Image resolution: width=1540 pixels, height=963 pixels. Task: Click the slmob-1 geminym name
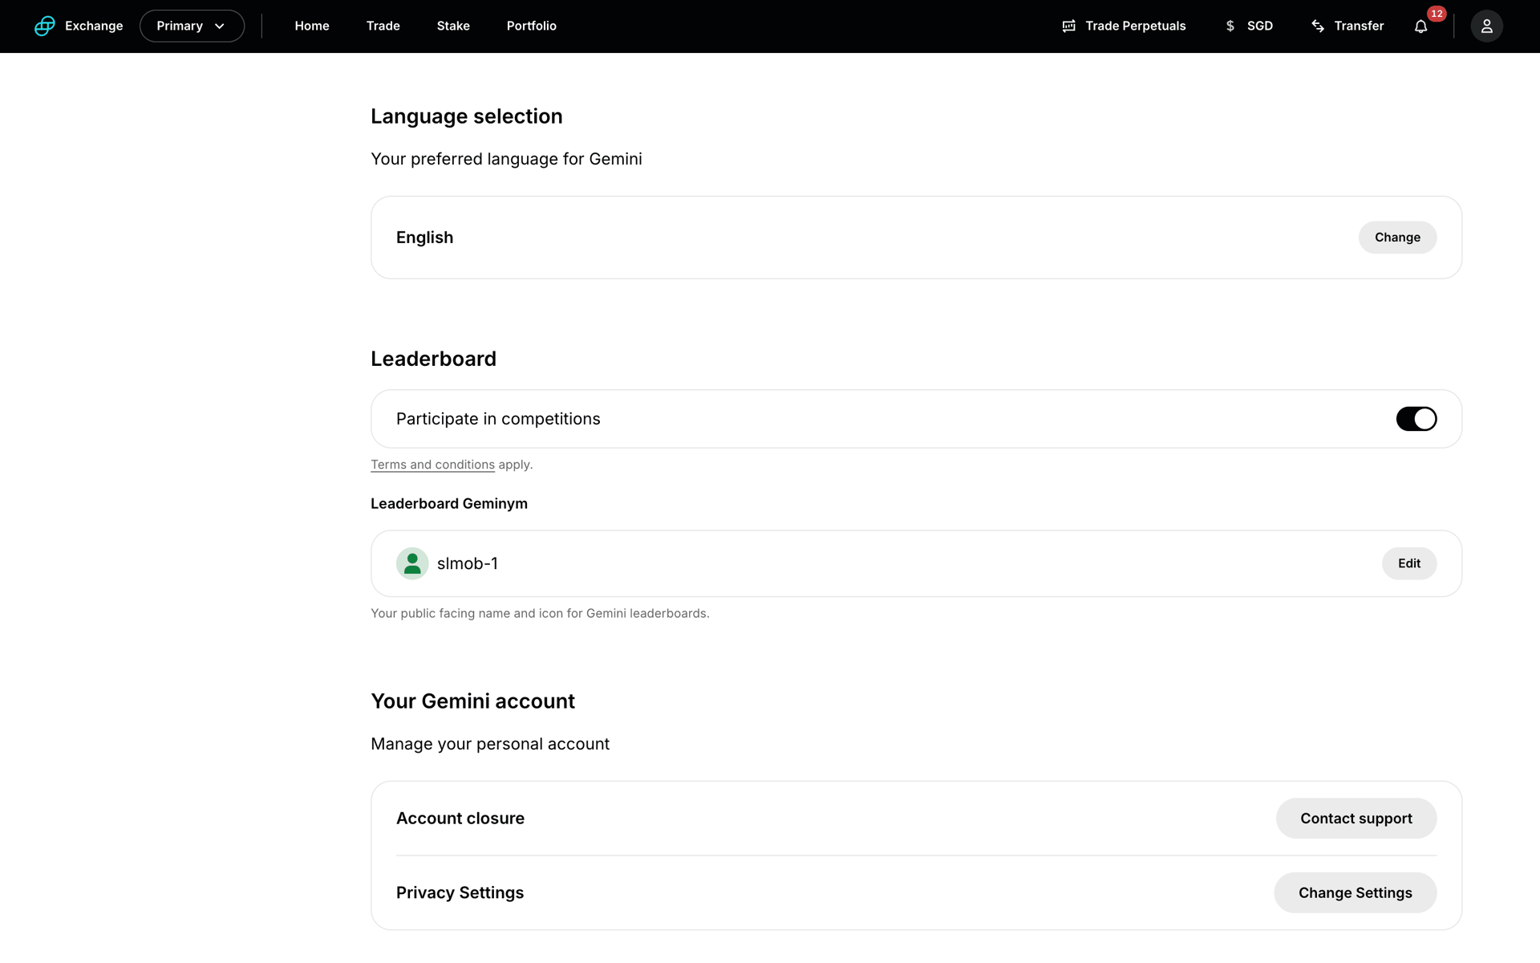pyautogui.click(x=467, y=563)
